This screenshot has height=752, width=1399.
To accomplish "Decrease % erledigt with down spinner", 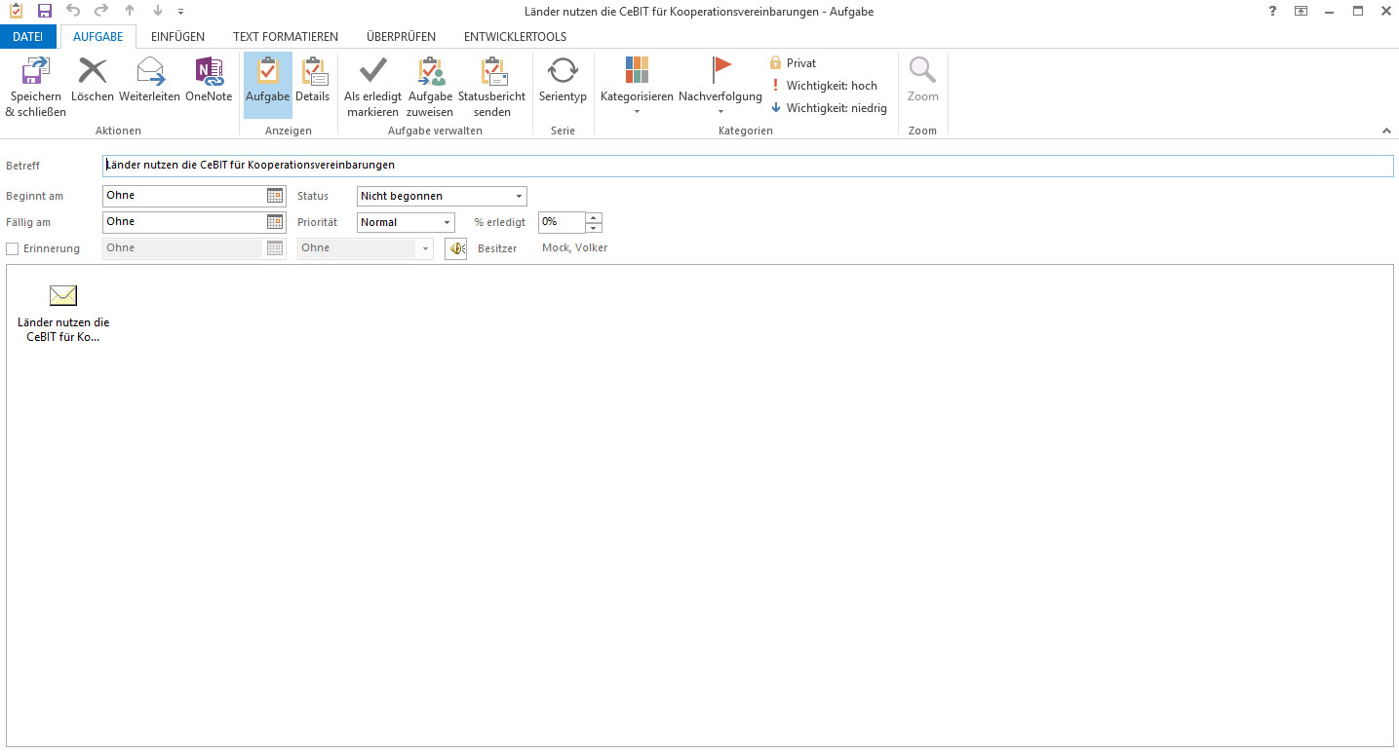I will 595,228.
